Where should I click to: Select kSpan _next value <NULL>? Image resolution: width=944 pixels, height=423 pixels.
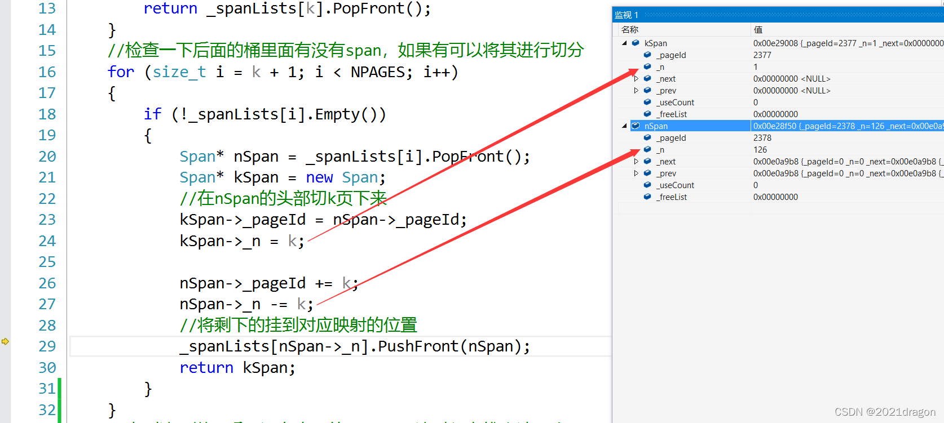click(815, 78)
